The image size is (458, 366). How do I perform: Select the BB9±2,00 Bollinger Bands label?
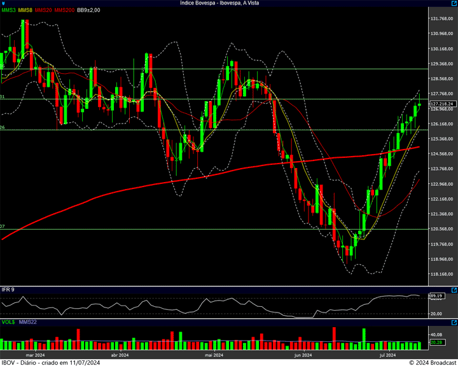(x=89, y=10)
